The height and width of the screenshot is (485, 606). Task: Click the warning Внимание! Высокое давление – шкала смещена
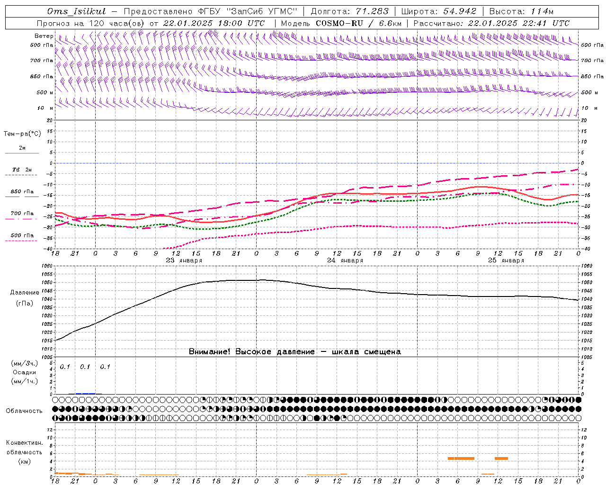[295, 352]
